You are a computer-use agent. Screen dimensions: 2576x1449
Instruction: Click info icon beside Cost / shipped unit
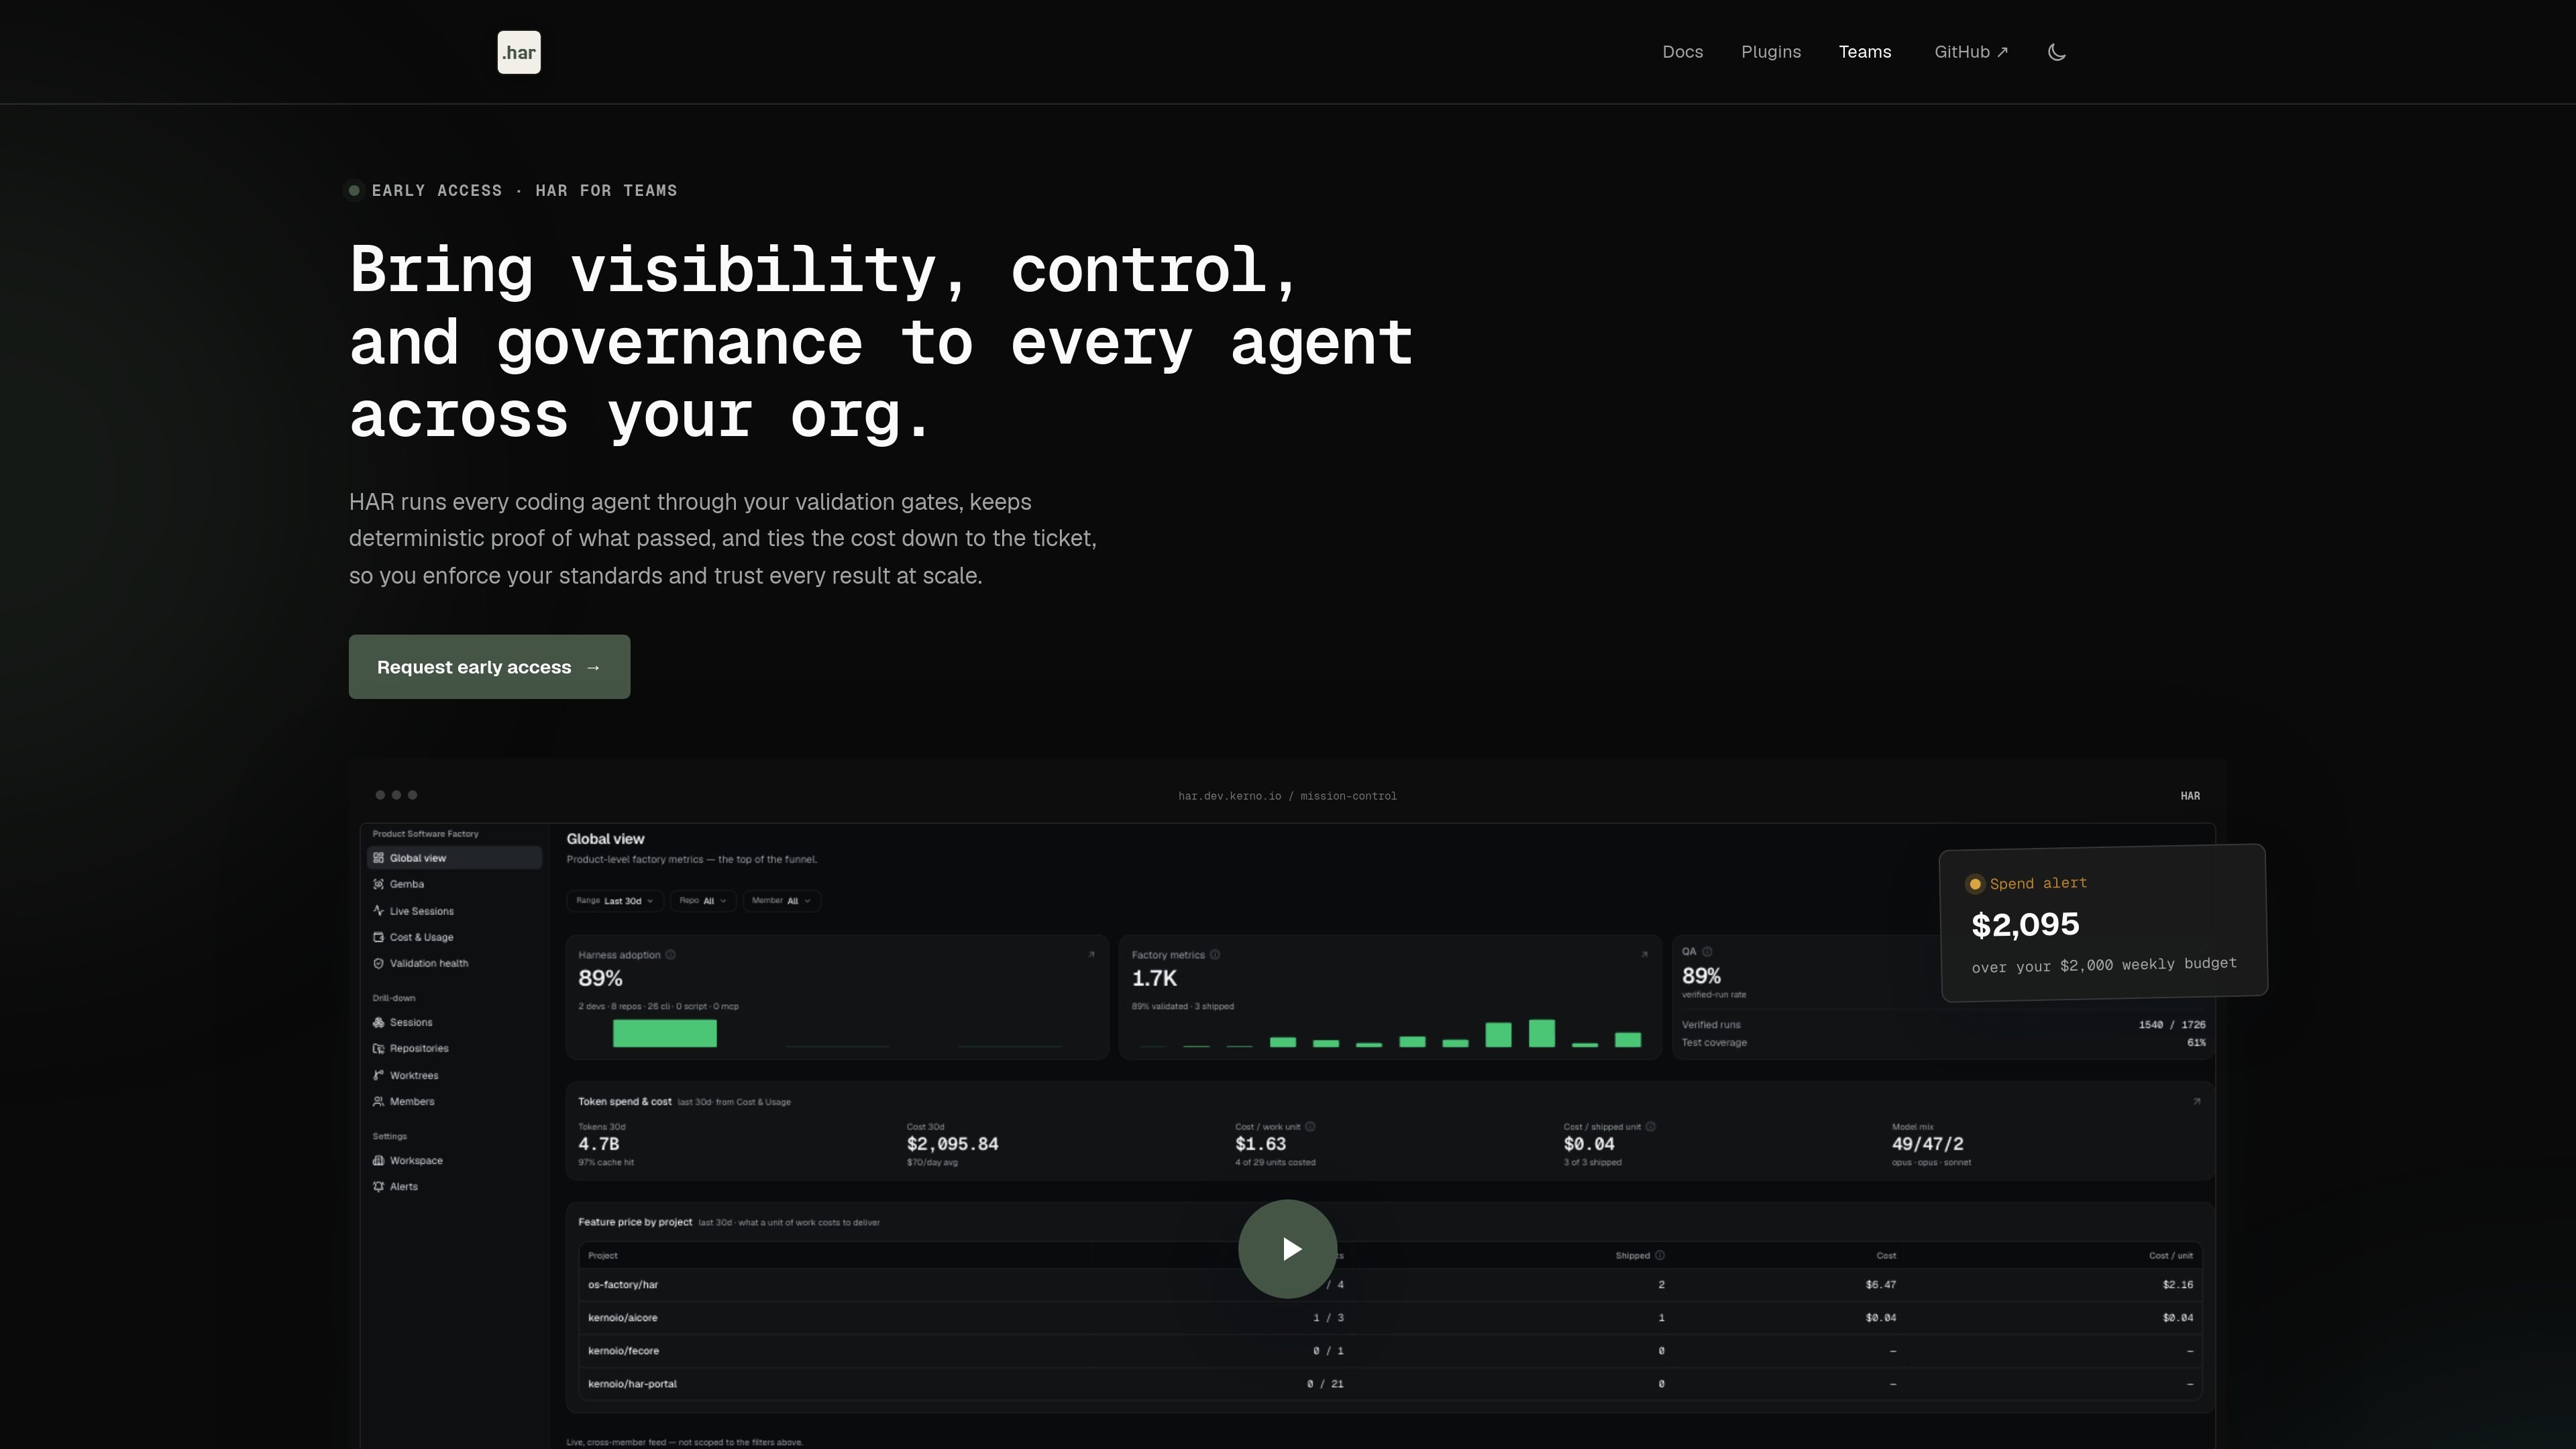[x=1651, y=1127]
